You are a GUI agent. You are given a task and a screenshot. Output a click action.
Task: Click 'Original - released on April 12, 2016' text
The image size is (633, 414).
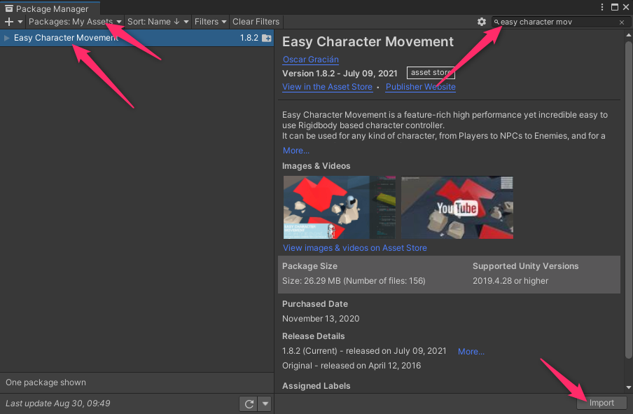352,366
